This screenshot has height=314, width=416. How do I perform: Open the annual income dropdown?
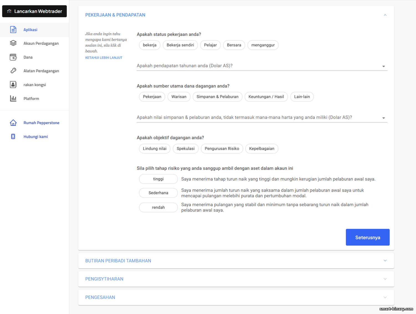pyautogui.click(x=262, y=66)
